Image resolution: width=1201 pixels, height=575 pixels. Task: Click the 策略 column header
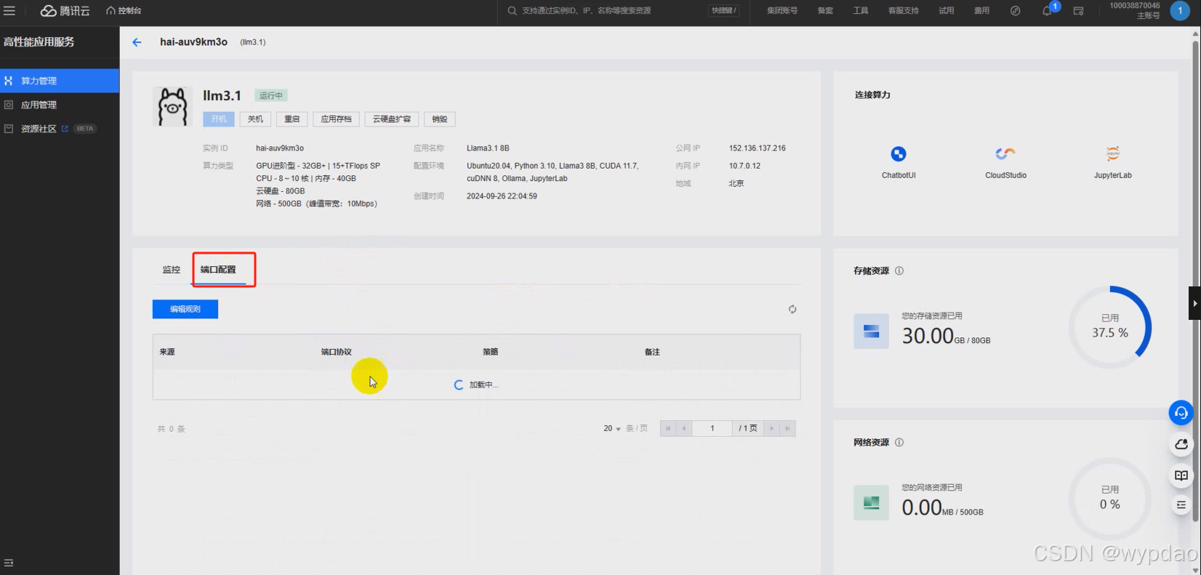click(491, 352)
